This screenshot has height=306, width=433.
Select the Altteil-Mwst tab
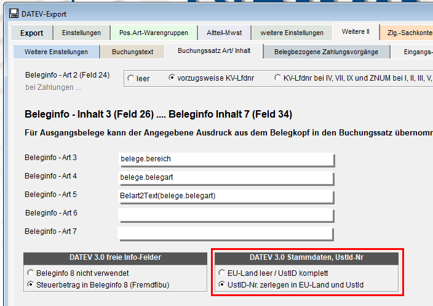tap(224, 33)
